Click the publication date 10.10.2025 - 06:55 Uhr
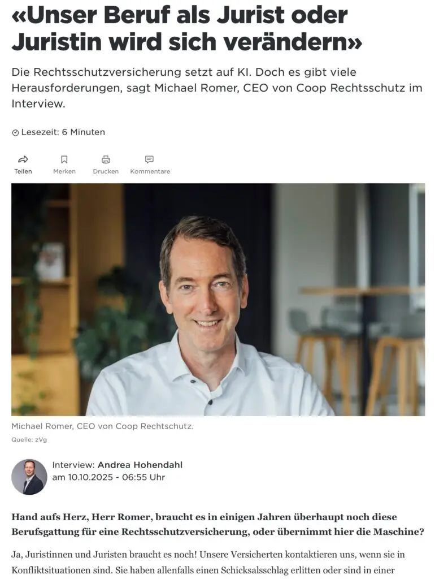Image resolution: width=435 pixels, height=579 pixels. 108,477
